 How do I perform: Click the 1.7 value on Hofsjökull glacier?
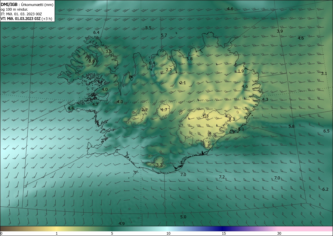164,110
